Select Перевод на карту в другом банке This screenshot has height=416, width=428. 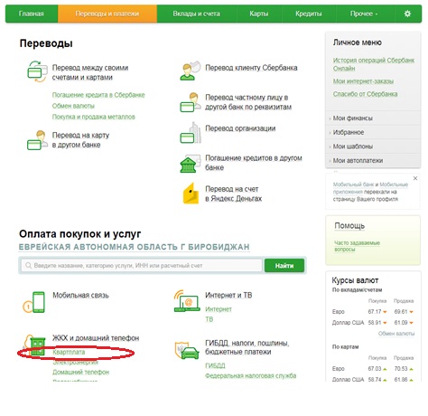click(x=80, y=140)
